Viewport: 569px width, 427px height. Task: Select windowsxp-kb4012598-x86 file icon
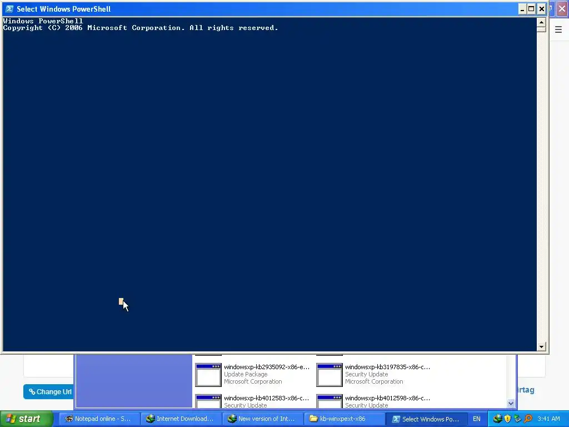329,401
